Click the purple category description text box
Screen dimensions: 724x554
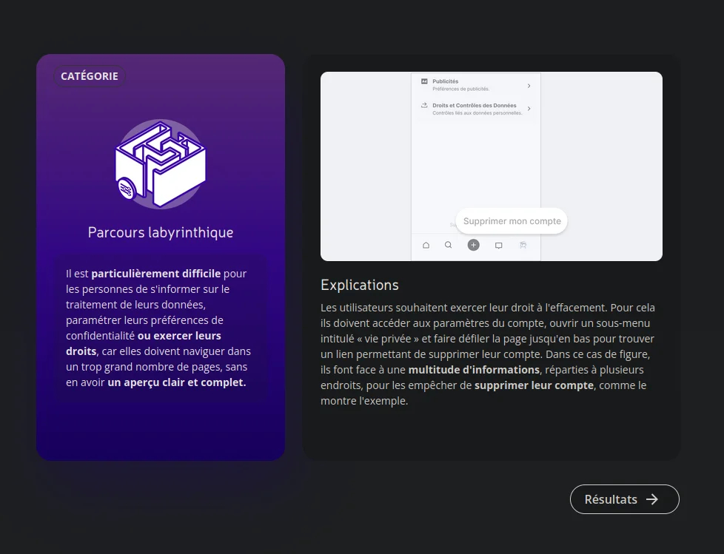[161, 328]
